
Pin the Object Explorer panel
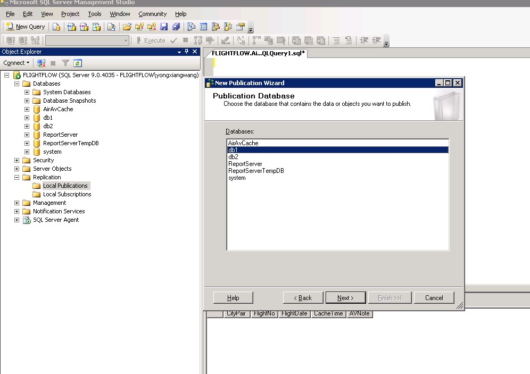(187, 52)
